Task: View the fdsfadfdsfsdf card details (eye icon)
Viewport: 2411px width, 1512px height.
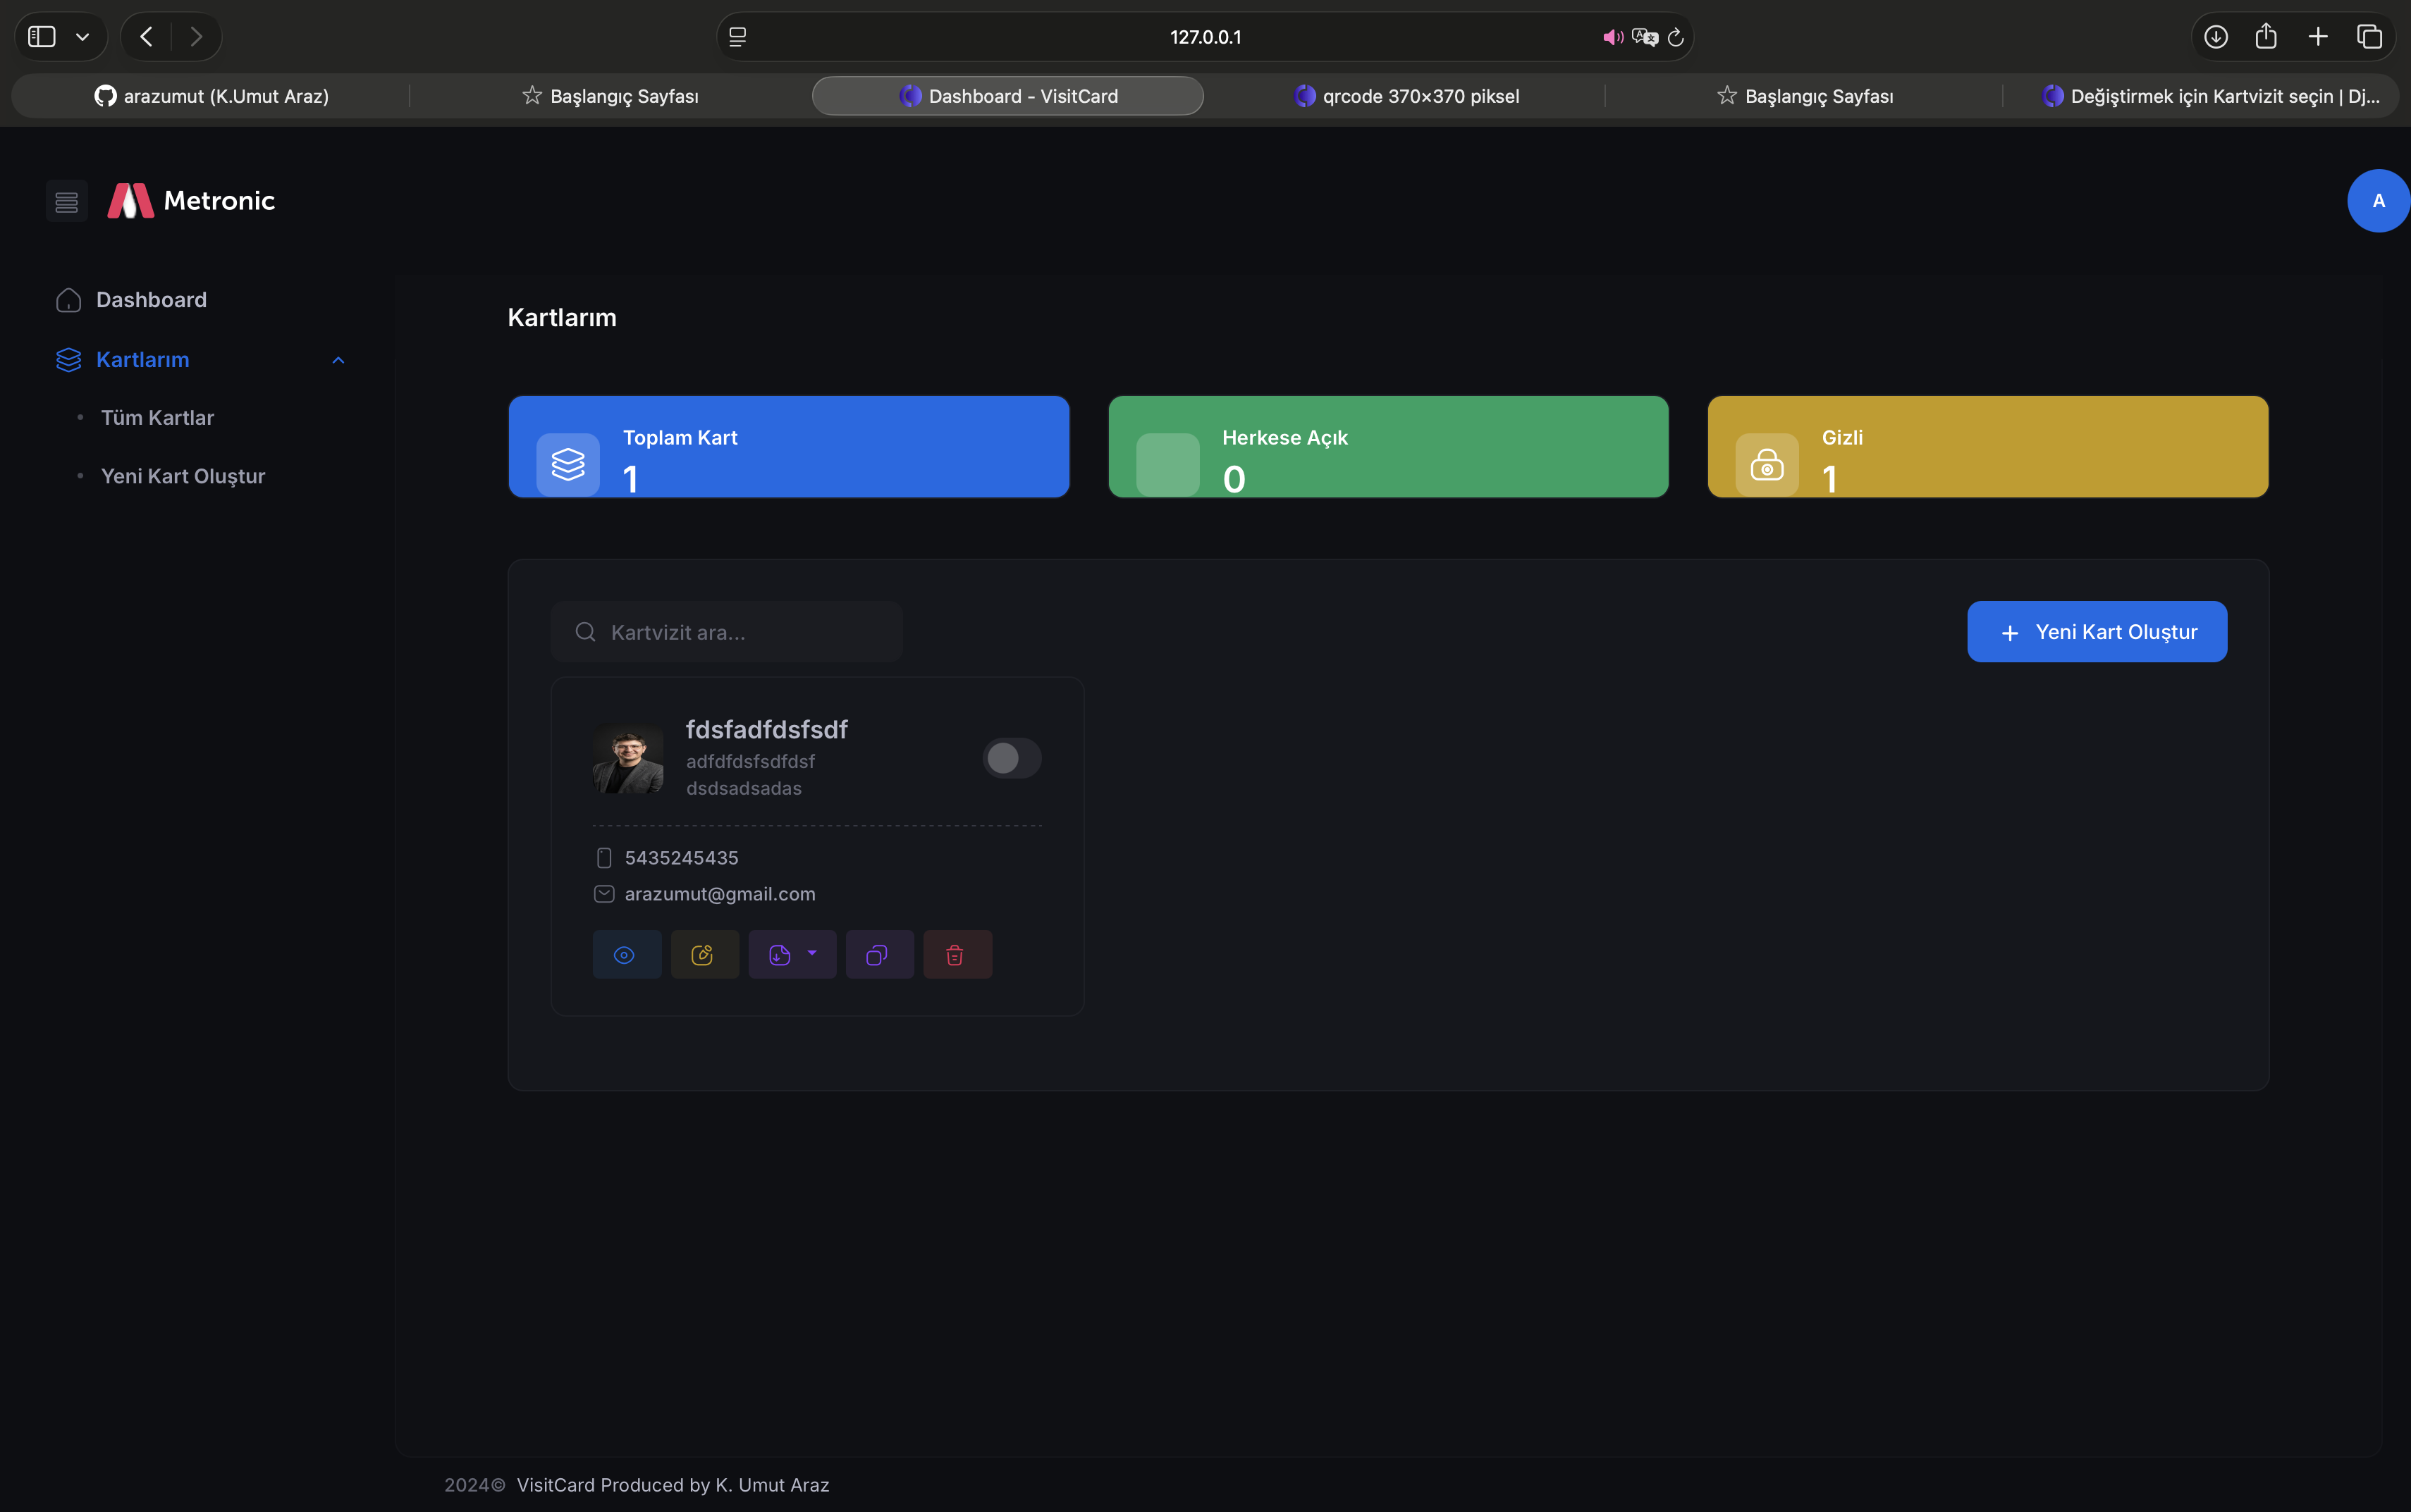Action: (x=626, y=954)
